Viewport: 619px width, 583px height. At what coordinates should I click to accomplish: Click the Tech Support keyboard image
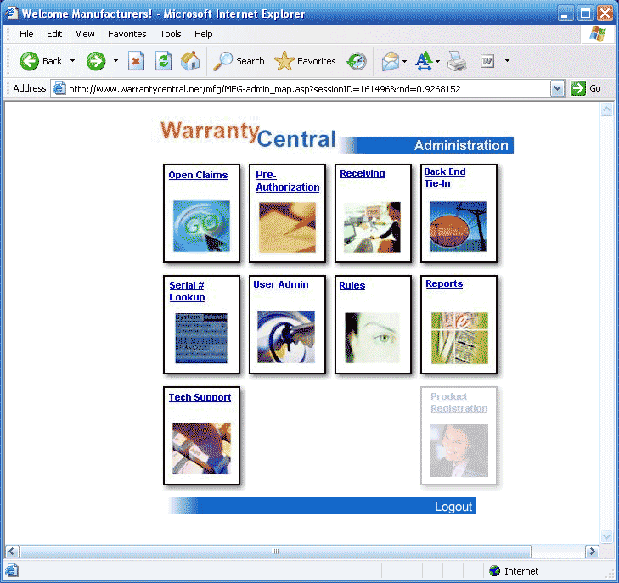pyautogui.click(x=201, y=448)
